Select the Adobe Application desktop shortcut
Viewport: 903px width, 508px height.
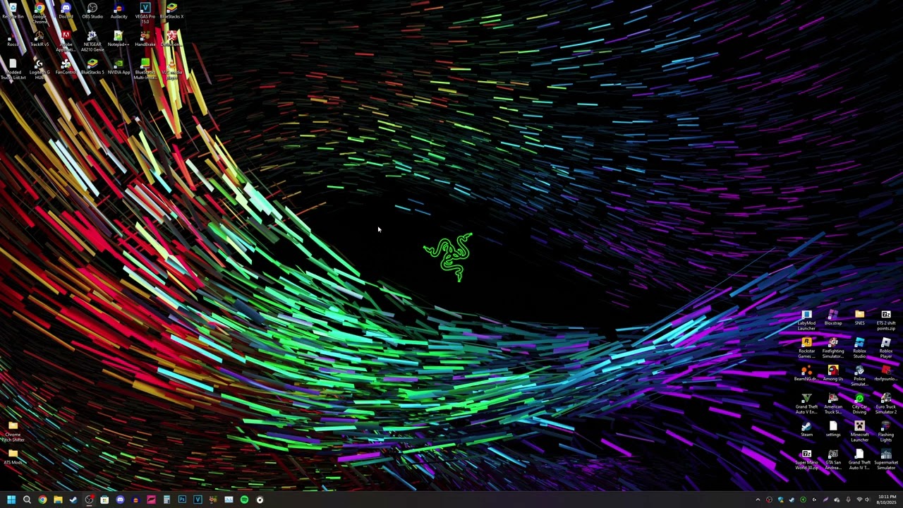(66, 42)
